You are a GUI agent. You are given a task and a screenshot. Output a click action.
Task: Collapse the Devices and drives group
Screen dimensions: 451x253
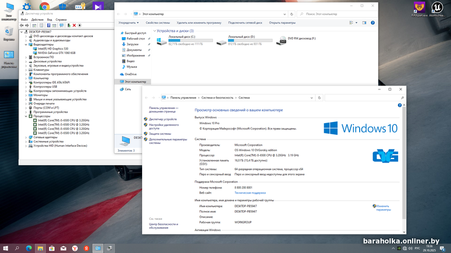(x=155, y=31)
